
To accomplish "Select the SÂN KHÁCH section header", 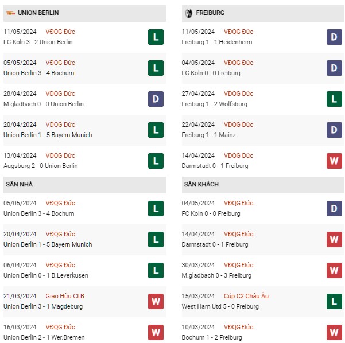I will pos(263,185).
